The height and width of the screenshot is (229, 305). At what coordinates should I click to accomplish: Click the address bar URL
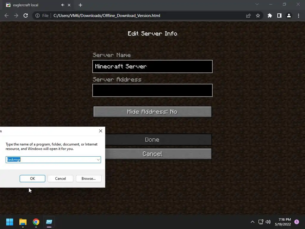107,16
